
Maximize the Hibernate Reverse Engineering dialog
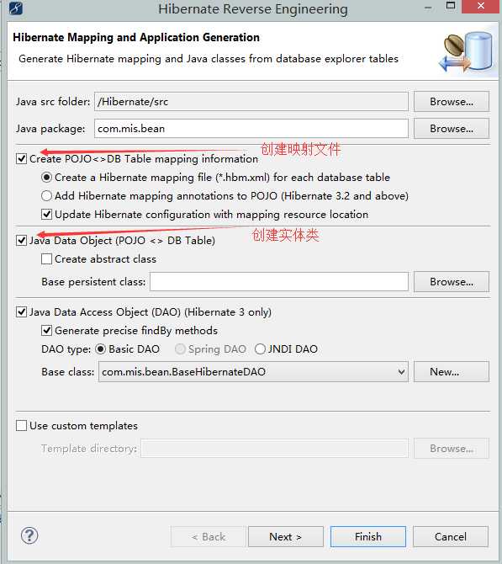click(450, 5)
